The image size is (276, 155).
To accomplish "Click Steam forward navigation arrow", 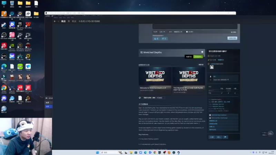I will point(58,21).
